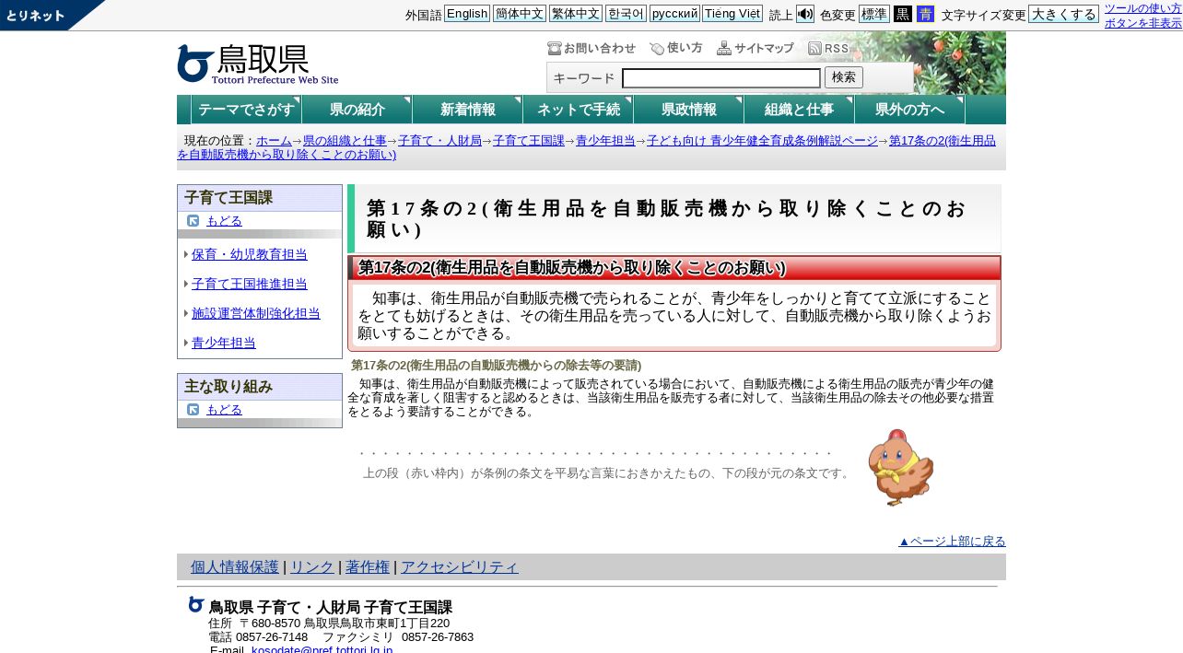Open リンク footer link
The width and height of the screenshot is (1183, 653).
(312, 567)
